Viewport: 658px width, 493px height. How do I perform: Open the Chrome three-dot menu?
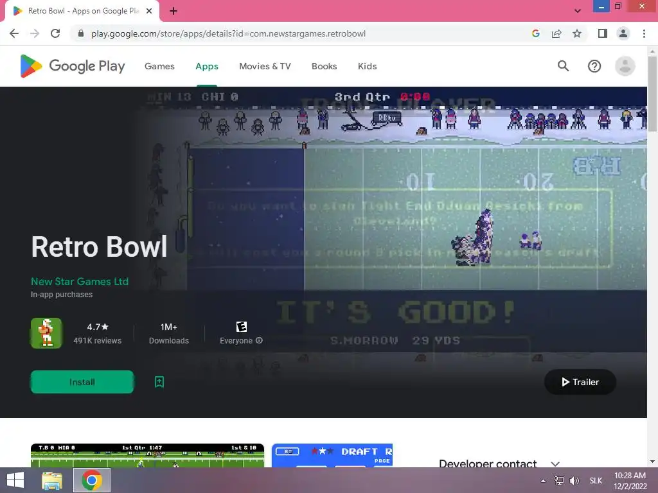point(644,33)
